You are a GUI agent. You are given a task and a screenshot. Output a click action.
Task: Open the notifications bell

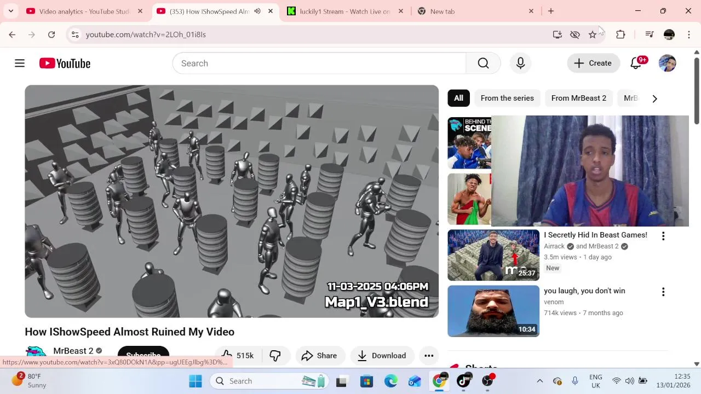tap(636, 63)
